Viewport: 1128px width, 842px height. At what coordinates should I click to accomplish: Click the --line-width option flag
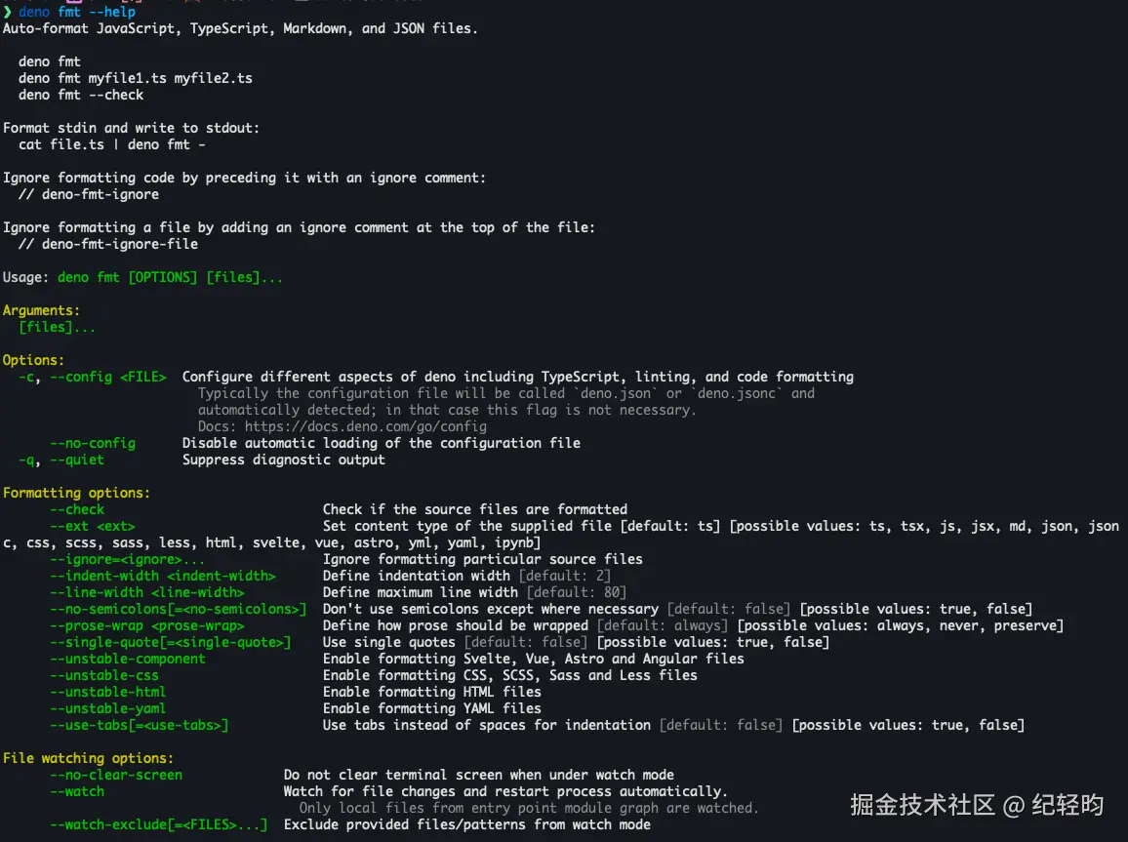147,592
